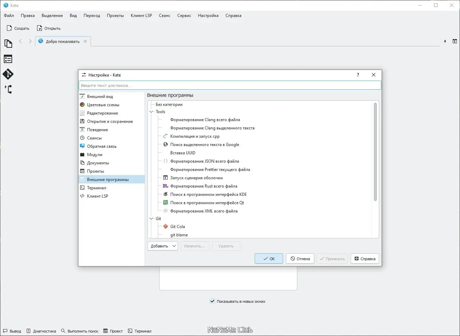Collapse the Git tree category
The height and width of the screenshot is (336, 460).
coord(151,219)
